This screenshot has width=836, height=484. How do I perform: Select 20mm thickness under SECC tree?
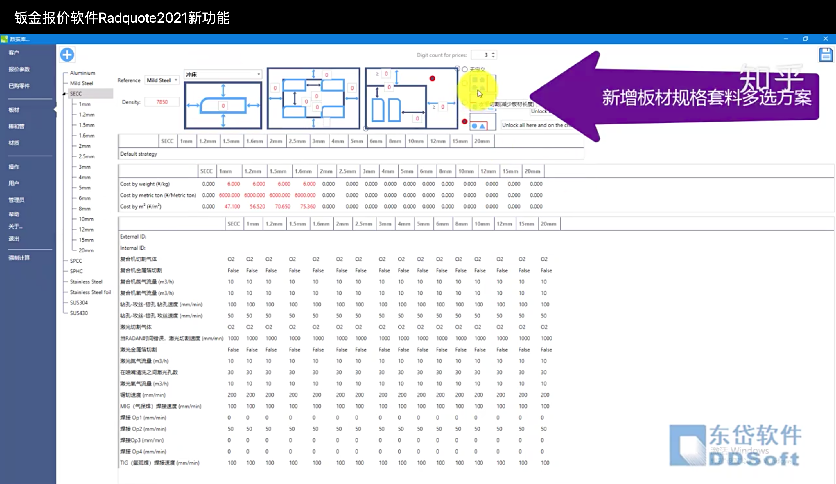tap(86, 250)
